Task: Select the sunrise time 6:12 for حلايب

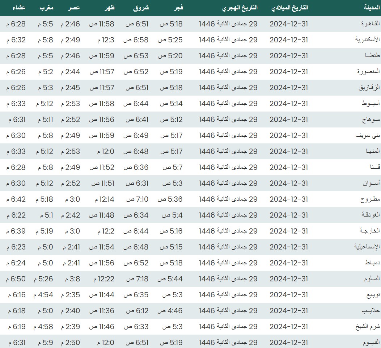Action: [137, 311]
